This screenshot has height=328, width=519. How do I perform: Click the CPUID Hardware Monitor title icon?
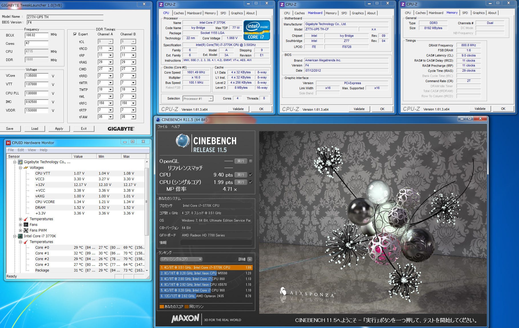(8, 143)
